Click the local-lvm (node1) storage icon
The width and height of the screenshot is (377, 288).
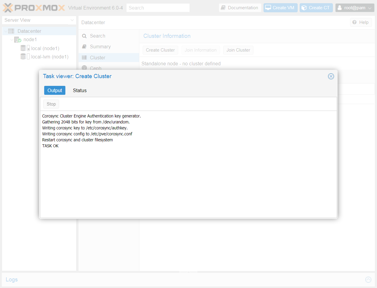pyautogui.click(x=25, y=56)
